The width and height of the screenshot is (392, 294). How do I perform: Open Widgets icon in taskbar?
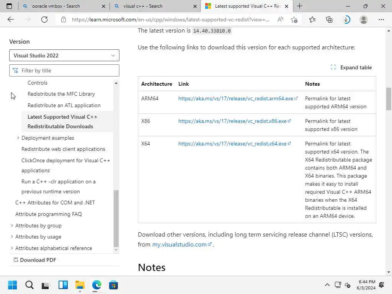click(63, 285)
